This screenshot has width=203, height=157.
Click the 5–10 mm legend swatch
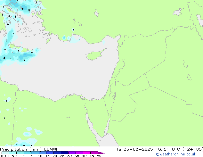click(35, 153)
